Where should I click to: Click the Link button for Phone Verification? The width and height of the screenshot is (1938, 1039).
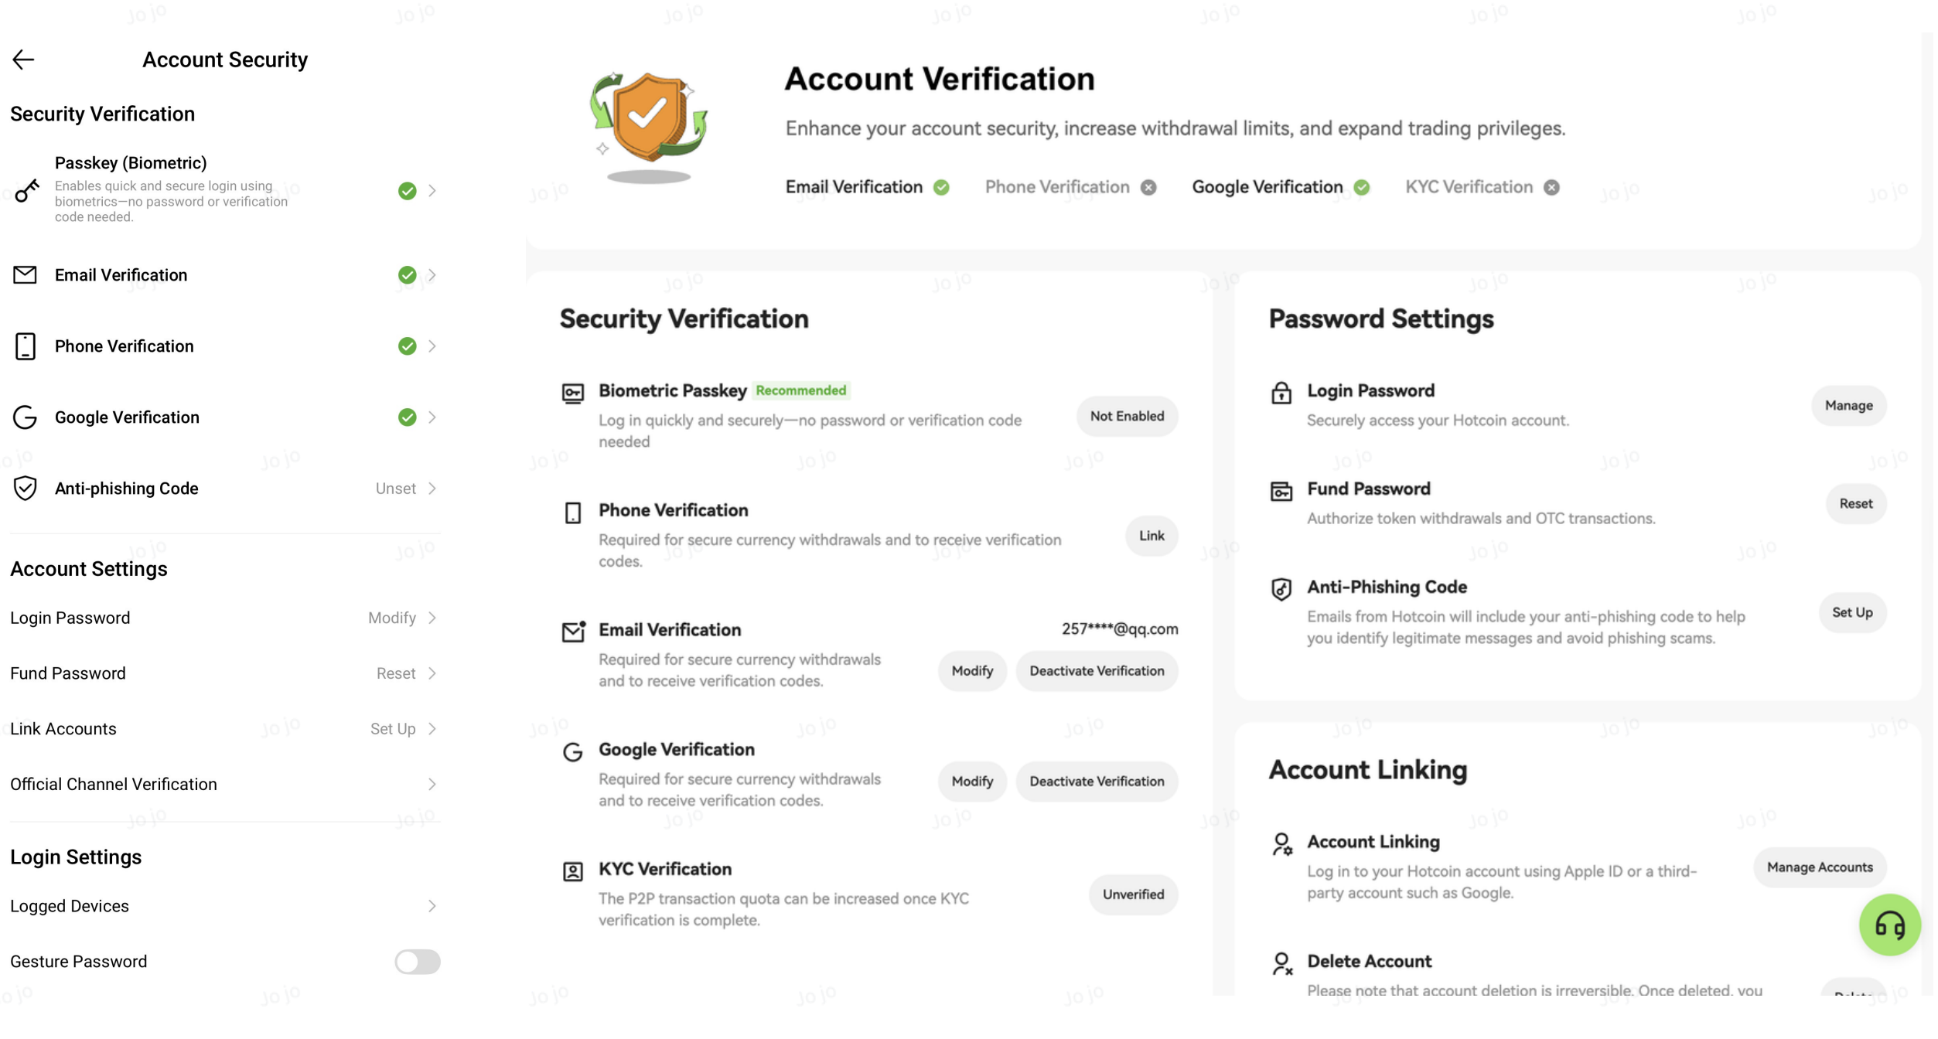pyautogui.click(x=1151, y=536)
